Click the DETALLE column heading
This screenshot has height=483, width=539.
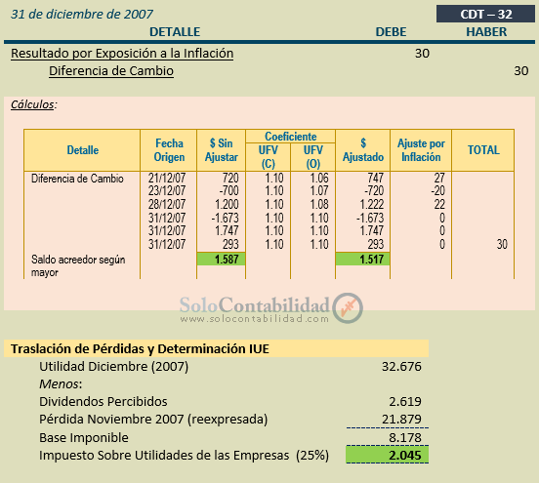coord(175,32)
